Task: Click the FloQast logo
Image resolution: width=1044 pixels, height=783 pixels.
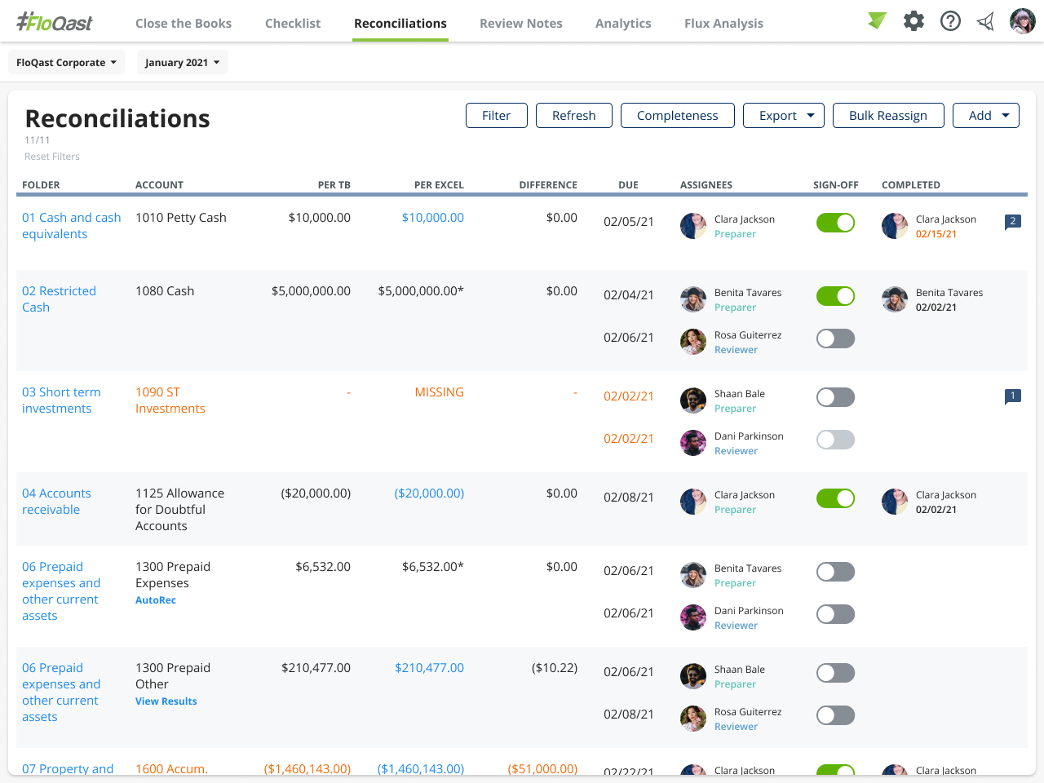Action: 53,22
